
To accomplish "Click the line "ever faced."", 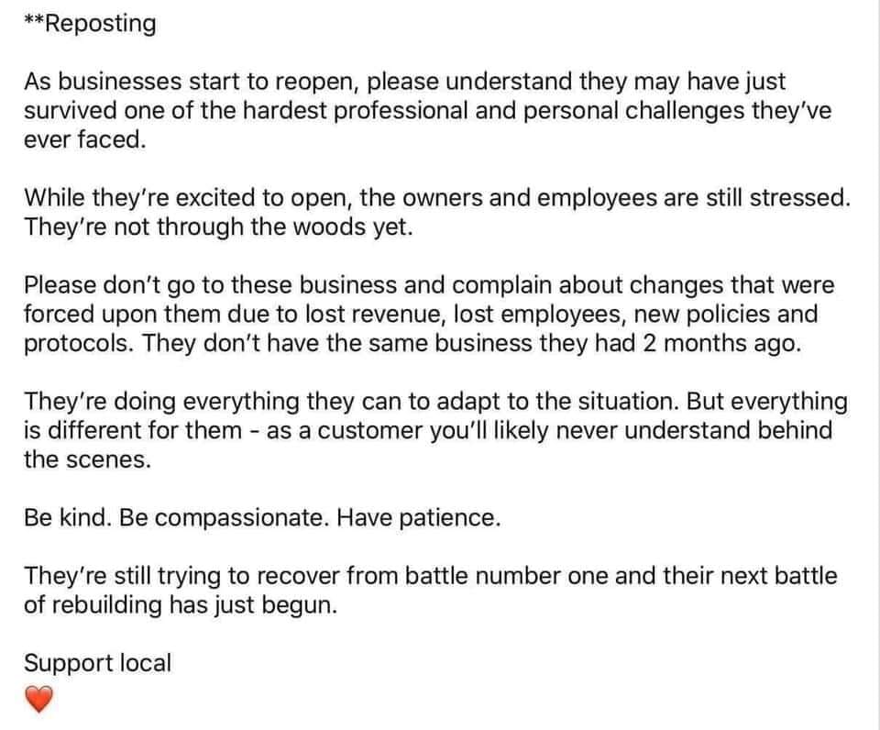I will point(83,140).
